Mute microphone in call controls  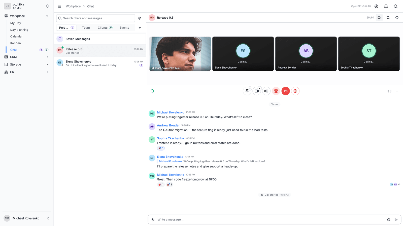point(247,91)
